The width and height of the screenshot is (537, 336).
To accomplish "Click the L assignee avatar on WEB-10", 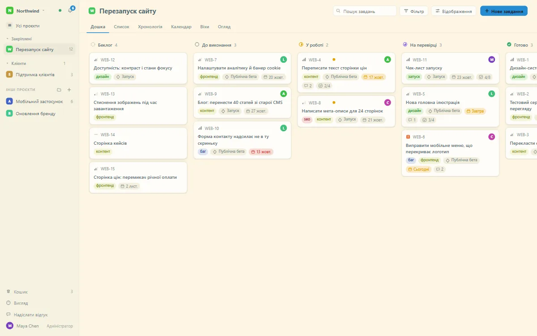I will point(283,128).
